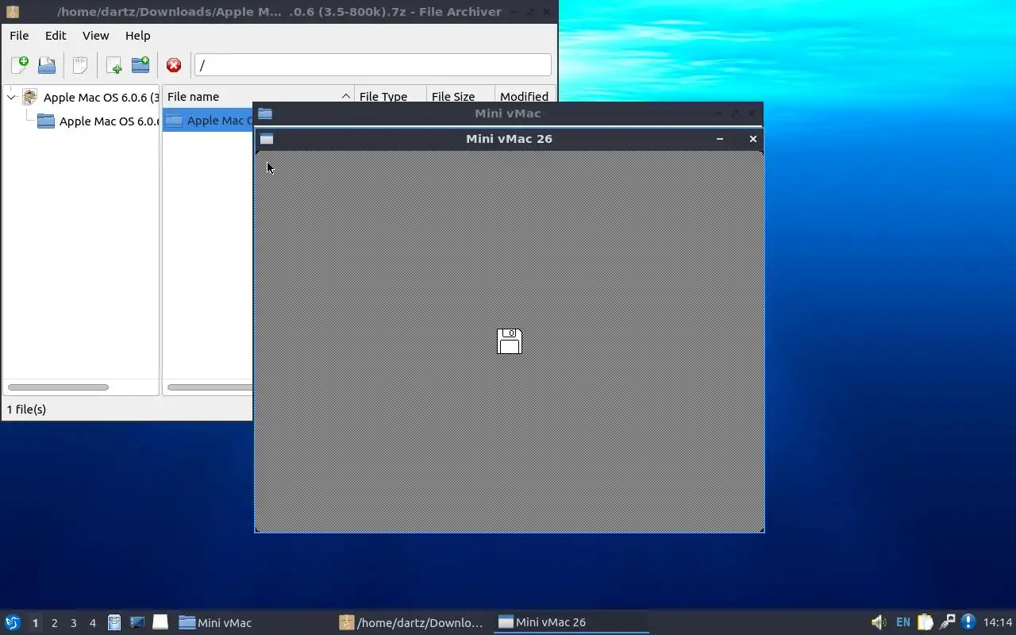Minimize the Mini vMac 26 window
Image resolution: width=1016 pixels, height=635 pixels.
[x=720, y=139]
